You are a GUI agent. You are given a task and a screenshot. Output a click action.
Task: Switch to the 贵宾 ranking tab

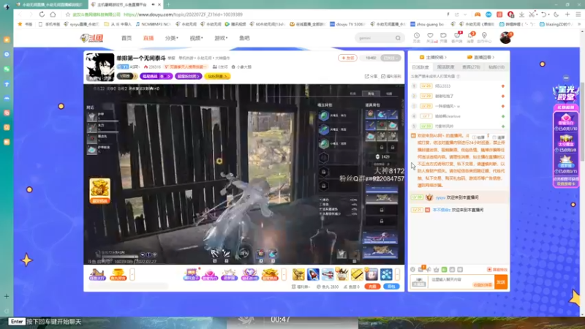(471, 67)
